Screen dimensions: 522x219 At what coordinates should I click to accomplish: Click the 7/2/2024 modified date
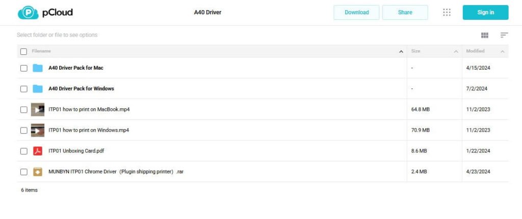click(477, 88)
